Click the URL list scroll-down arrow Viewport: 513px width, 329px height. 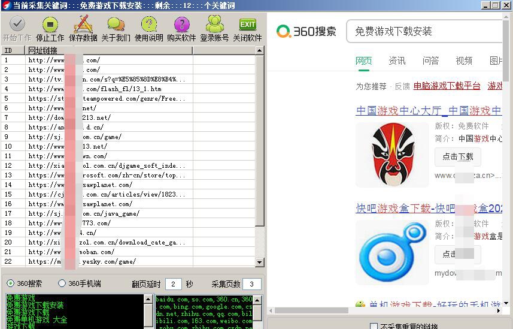[x=259, y=262]
